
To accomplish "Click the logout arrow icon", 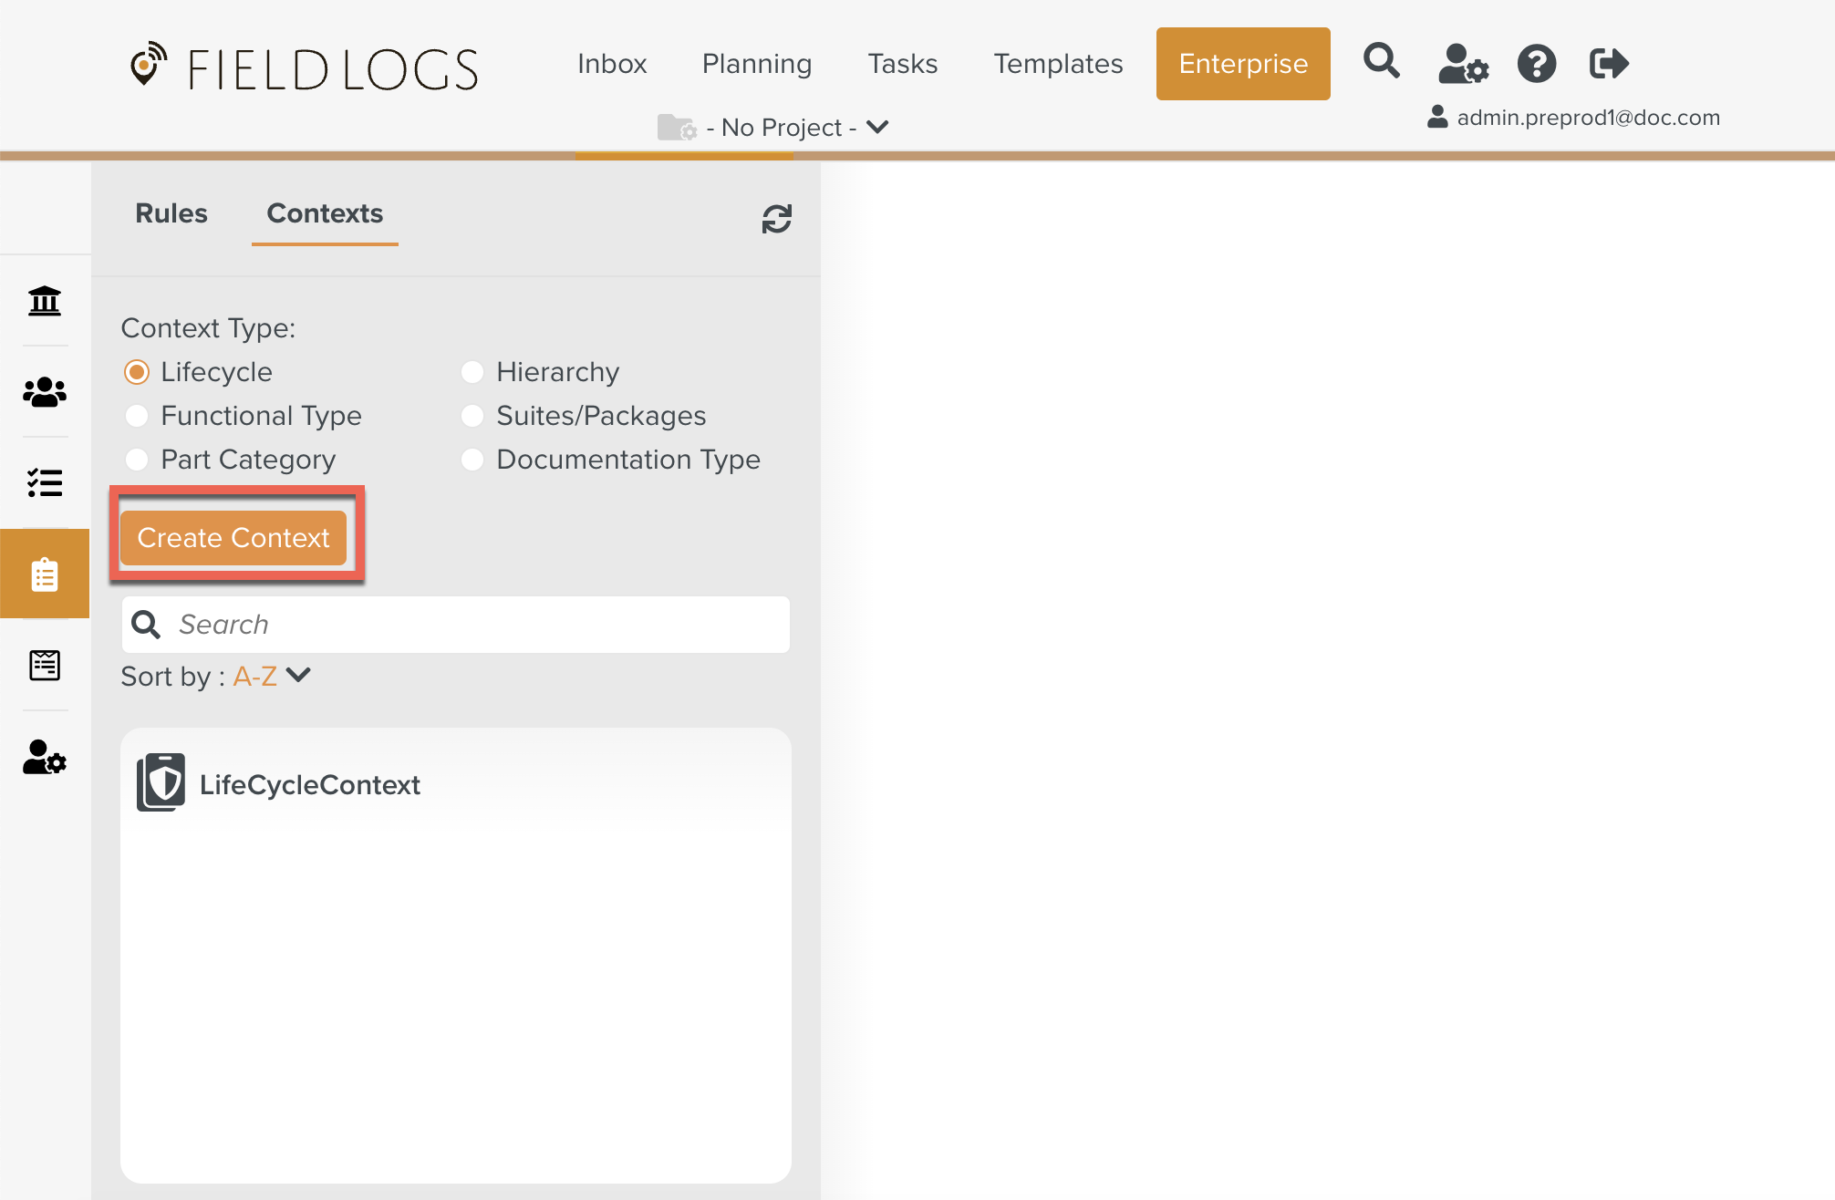I will 1608,64.
